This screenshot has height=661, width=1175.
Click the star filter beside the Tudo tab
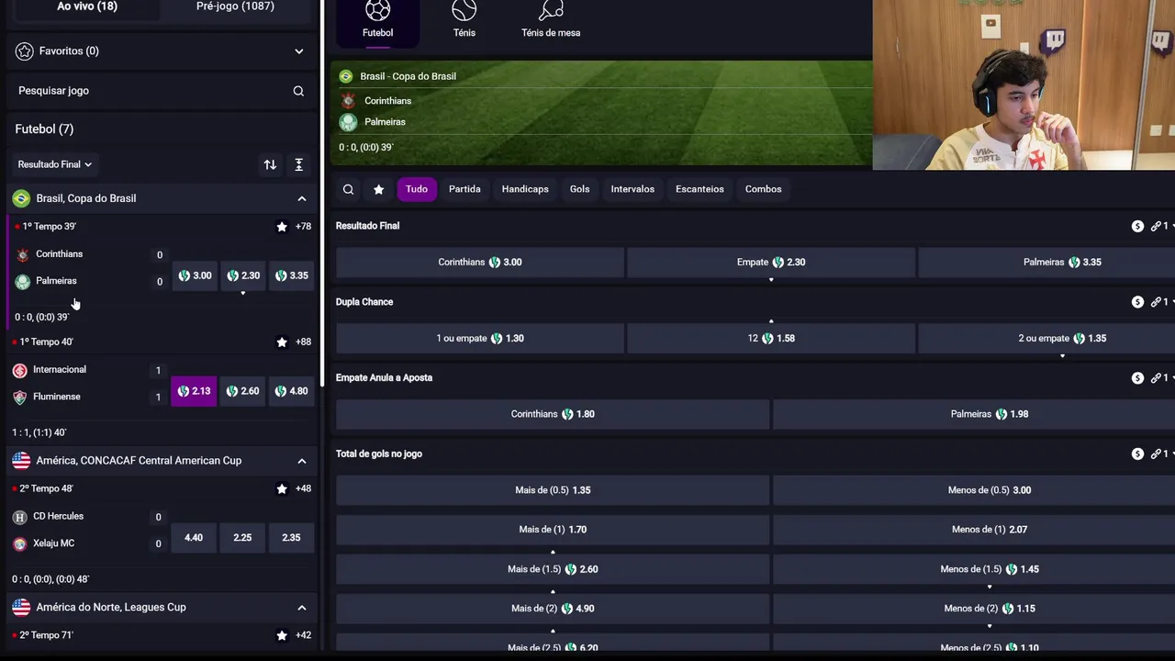378,189
